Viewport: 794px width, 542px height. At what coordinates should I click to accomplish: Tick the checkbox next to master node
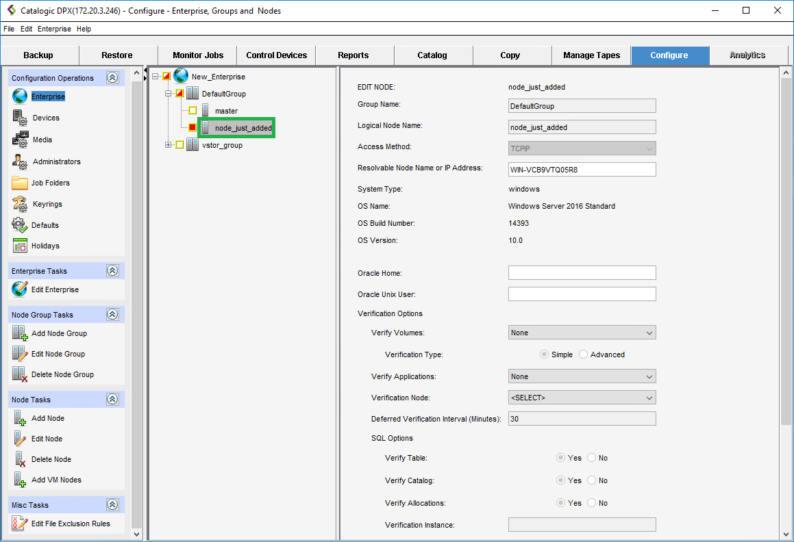[193, 111]
